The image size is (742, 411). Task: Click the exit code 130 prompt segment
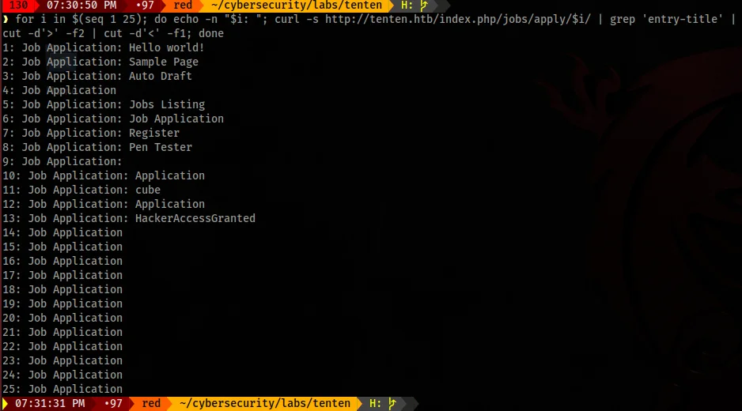18,6
